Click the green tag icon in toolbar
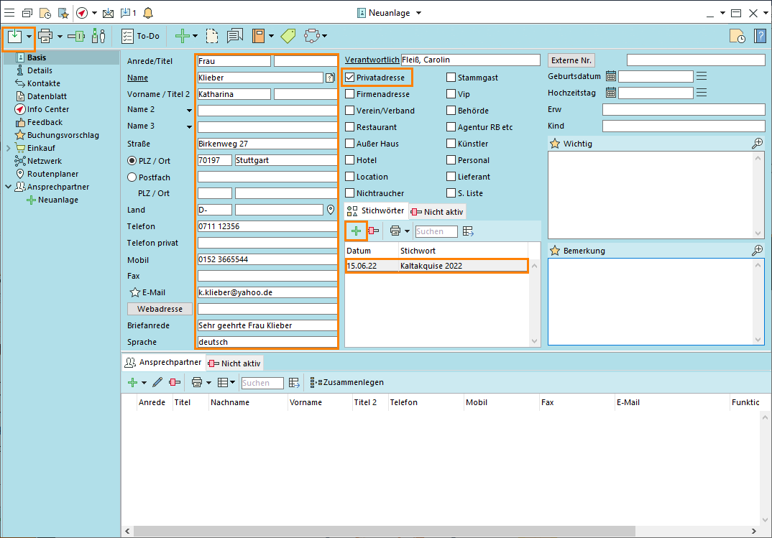This screenshot has height=538, width=772. coord(288,36)
